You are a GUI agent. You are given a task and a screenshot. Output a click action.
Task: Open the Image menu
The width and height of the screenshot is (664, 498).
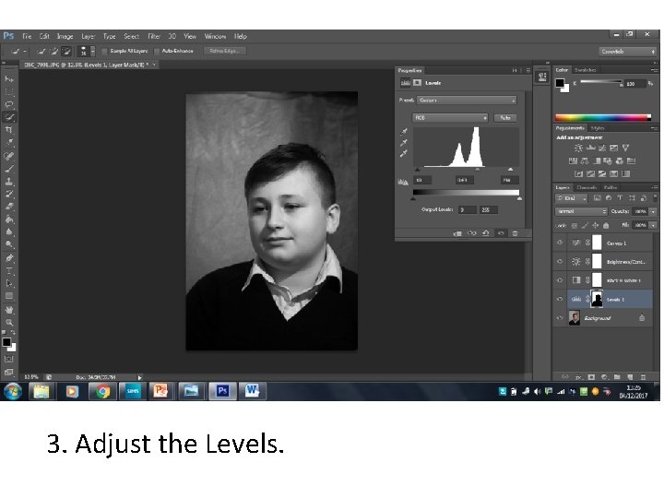(65, 36)
